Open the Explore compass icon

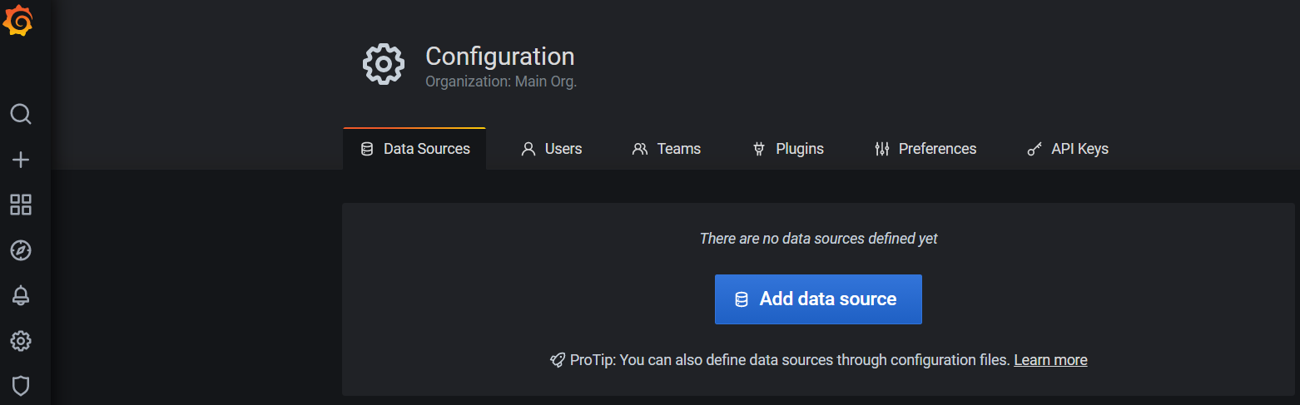[21, 249]
